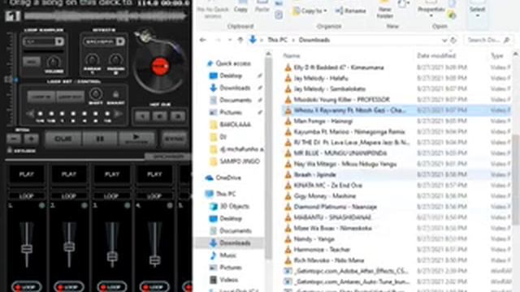Toggle the keylock padlock icon
Screen dimensions: 520x292
(9, 150)
